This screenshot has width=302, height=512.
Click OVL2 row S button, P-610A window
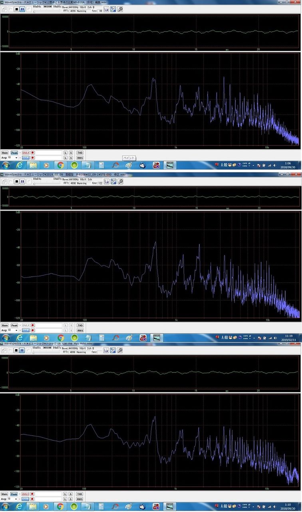(x=71, y=158)
